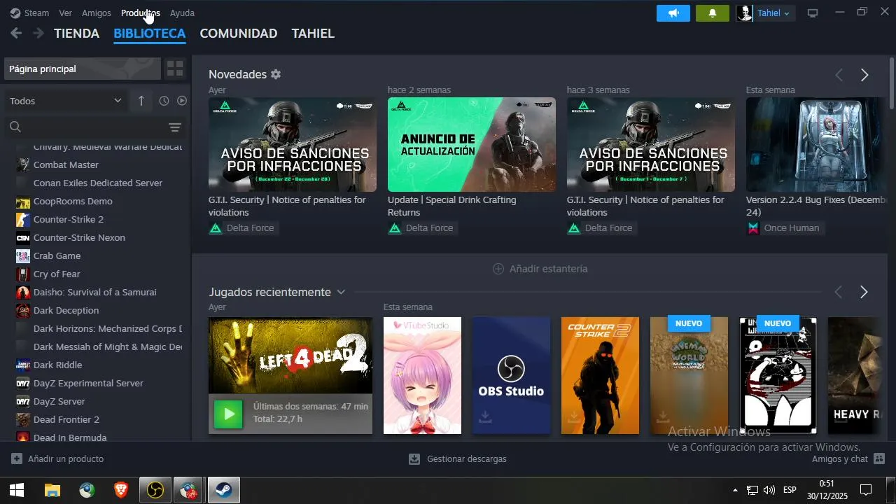Click the Dark Riddle icon
The image size is (896, 504).
point(23,365)
